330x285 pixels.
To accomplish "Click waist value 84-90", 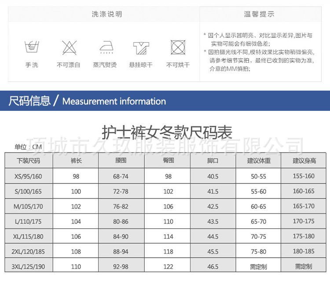I will coord(121,237).
